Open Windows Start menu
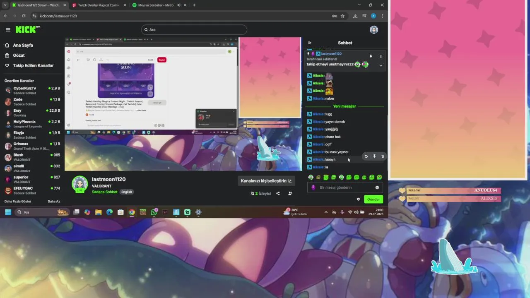 [x=7, y=212]
